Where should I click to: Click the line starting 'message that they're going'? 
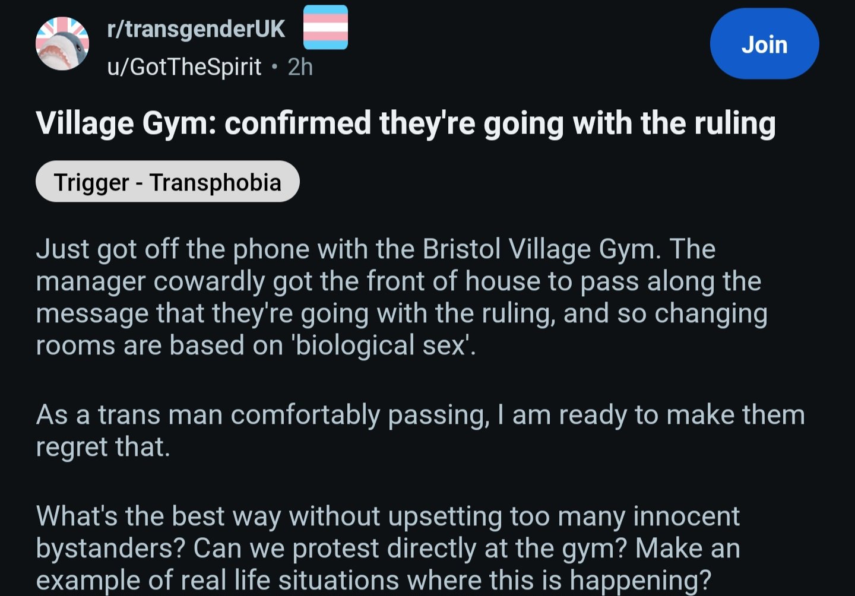[401, 313]
